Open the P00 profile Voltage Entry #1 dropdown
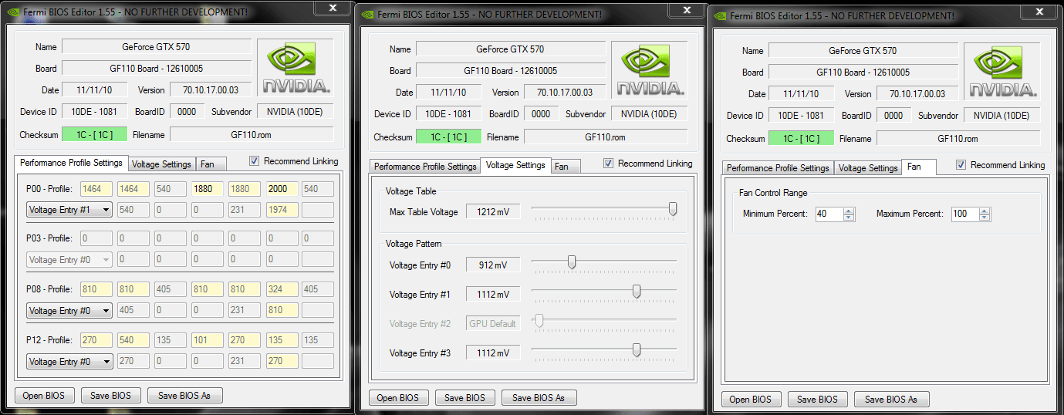Screen dimensions: 1064x415 click(x=69, y=209)
